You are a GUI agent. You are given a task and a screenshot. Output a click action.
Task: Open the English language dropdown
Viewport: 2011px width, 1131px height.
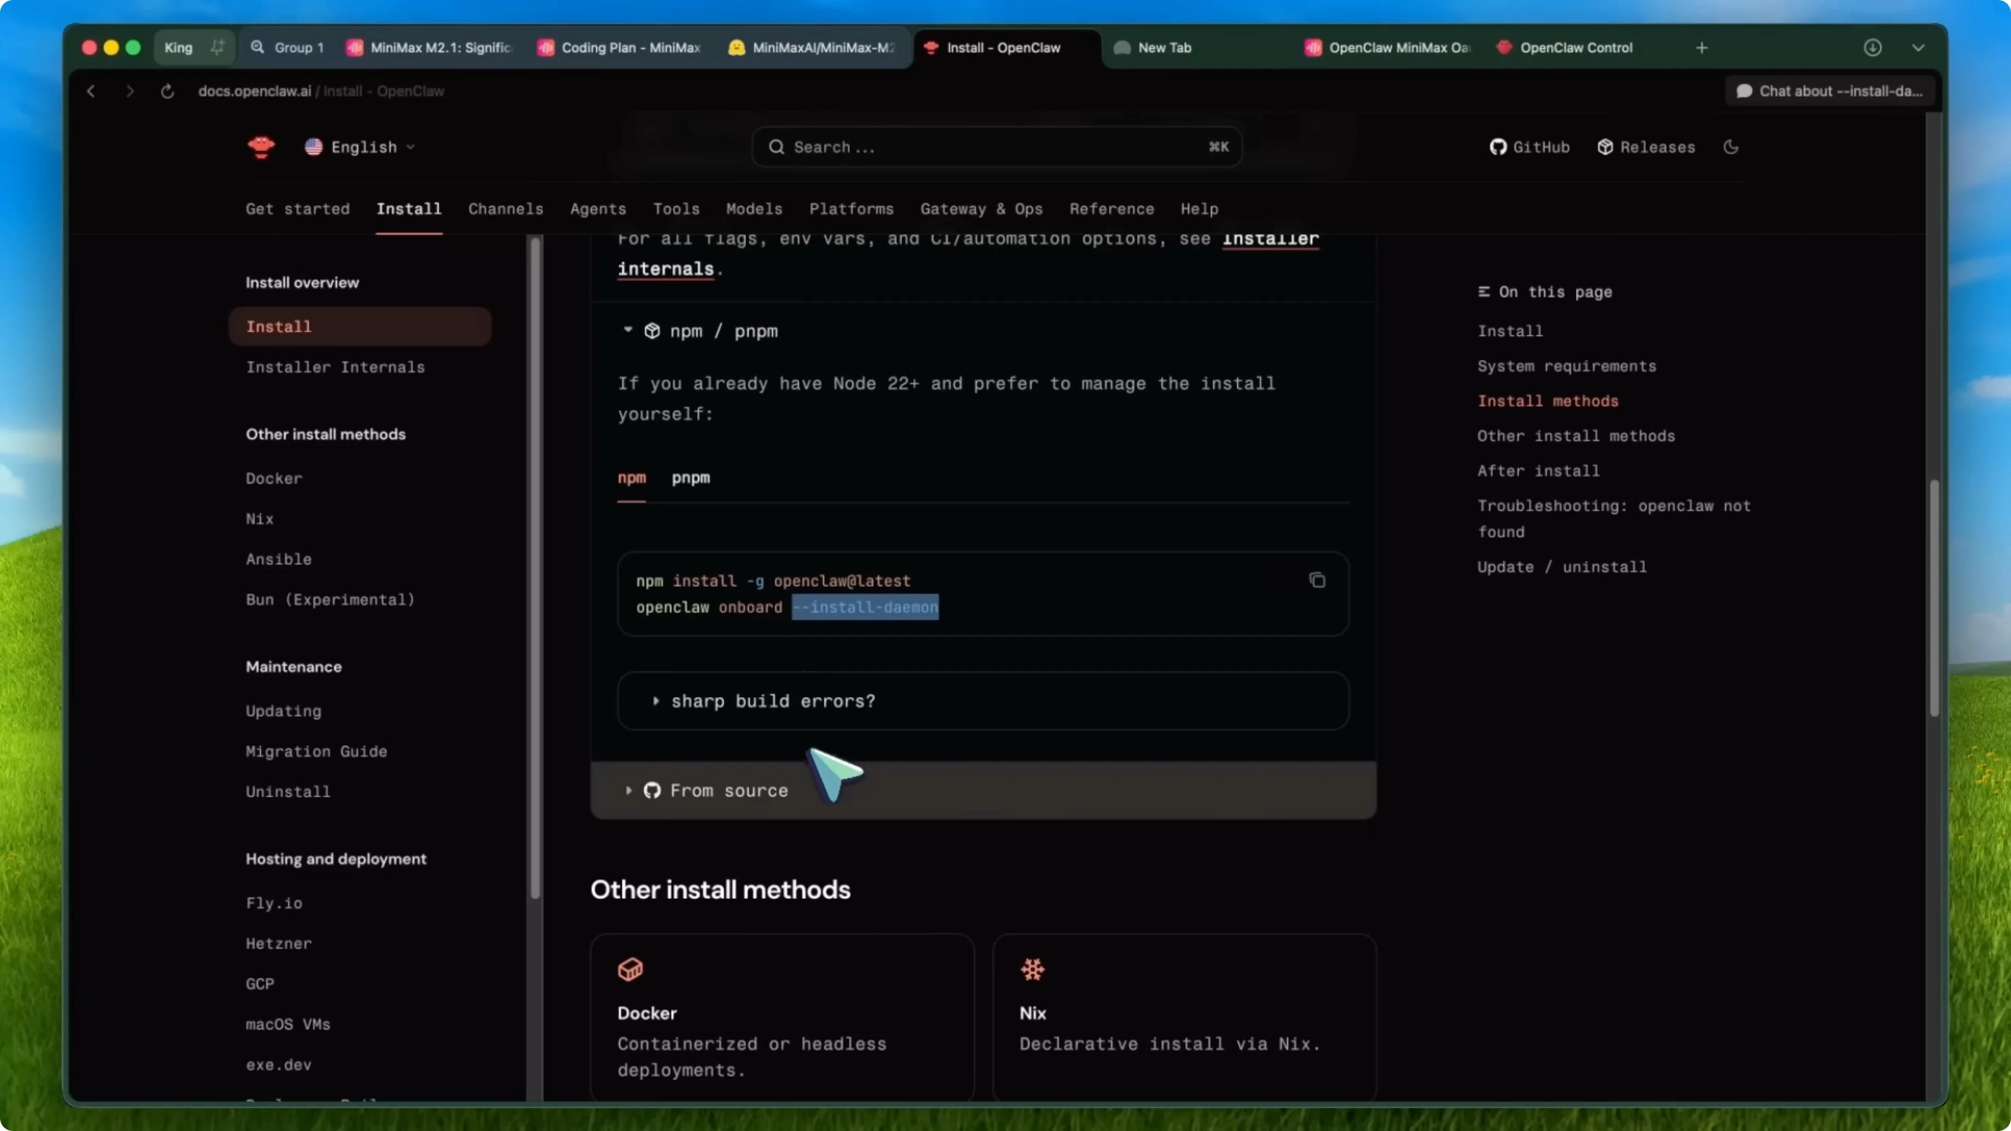(x=358, y=147)
